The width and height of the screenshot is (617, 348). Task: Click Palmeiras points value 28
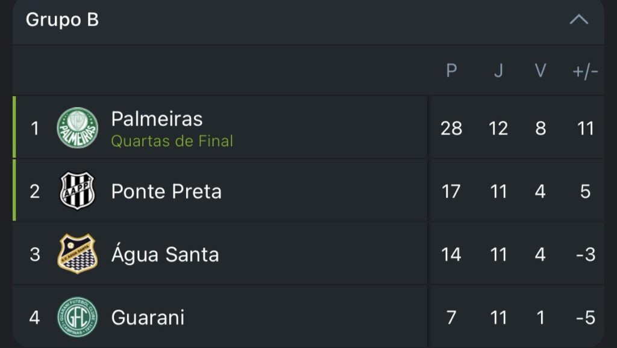point(451,128)
